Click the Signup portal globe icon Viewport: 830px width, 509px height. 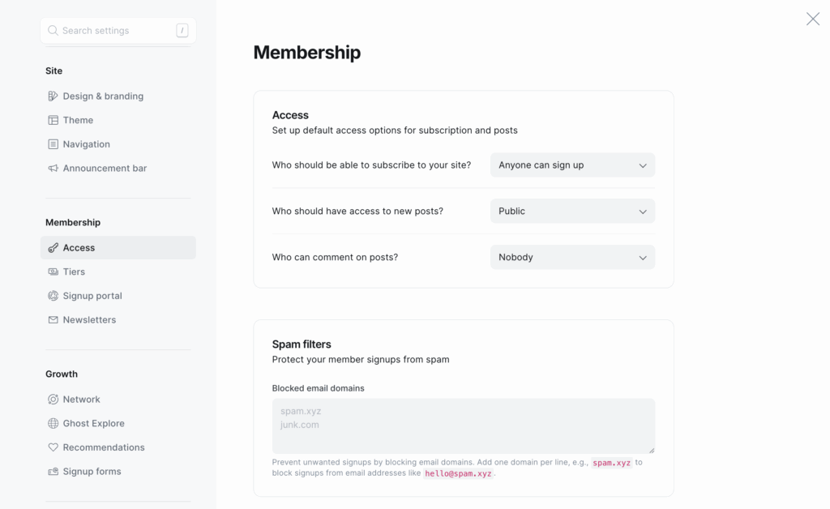52,295
